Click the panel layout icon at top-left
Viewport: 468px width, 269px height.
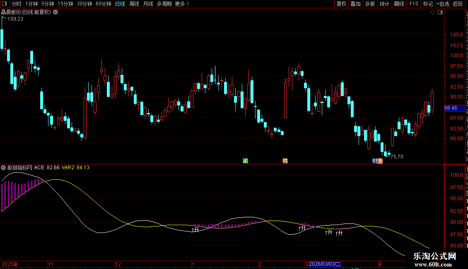5,4
